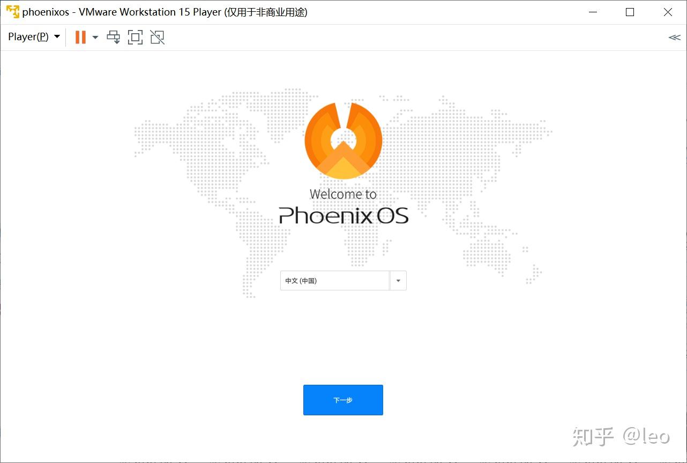Enter full screen mode
This screenshot has width=687, height=463.
pos(135,37)
